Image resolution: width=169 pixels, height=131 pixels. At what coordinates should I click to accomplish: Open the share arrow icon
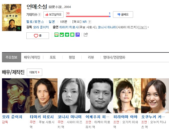(x=86, y=35)
